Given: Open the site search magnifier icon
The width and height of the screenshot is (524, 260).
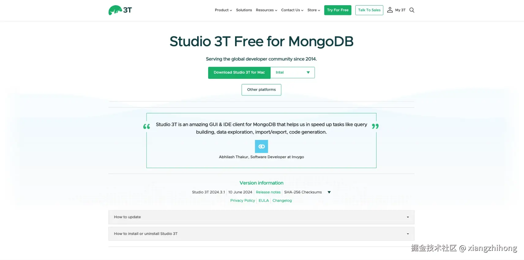Looking at the screenshot, I should tap(412, 10).
